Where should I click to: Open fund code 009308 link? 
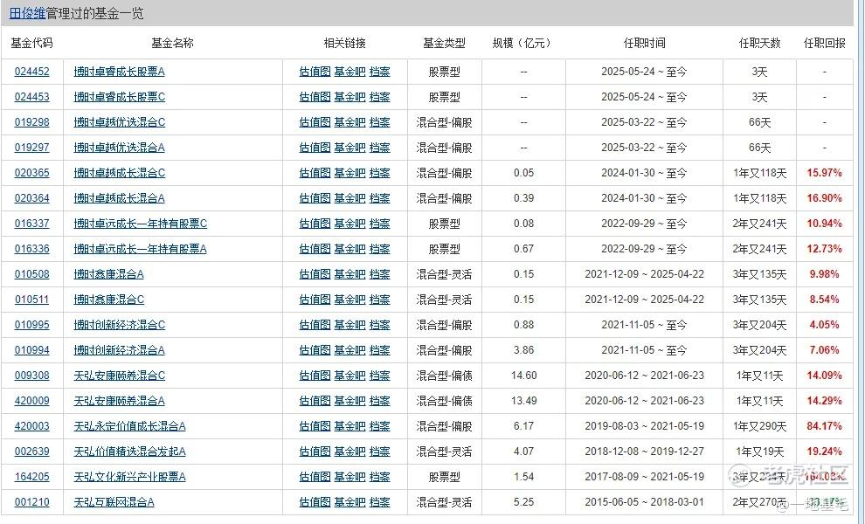[32, 376]
